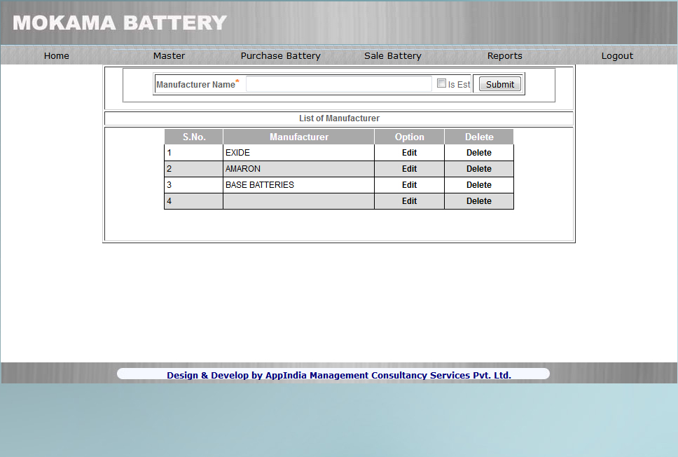
Task: Open the Master menu
Action: 169,56
